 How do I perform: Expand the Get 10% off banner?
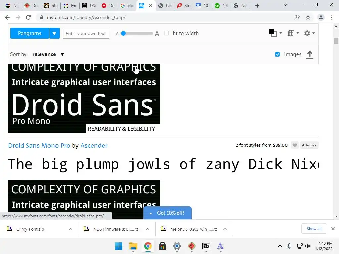[168, 213]
